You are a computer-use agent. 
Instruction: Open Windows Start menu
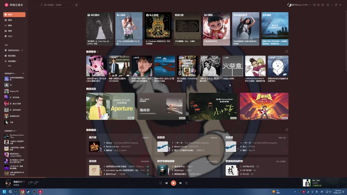click(4, 192)
